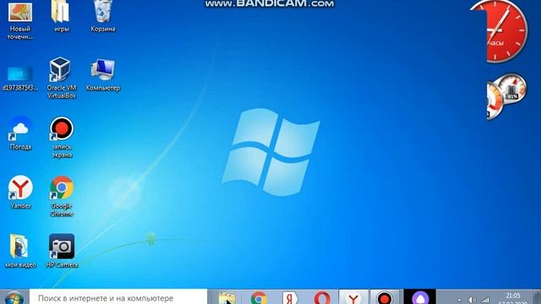
Task: Open the Корзина recycle bin icon
Action: pos(103,15)
